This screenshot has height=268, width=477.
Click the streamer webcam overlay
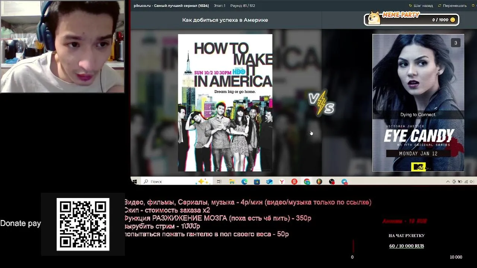[x=62, y=47]
